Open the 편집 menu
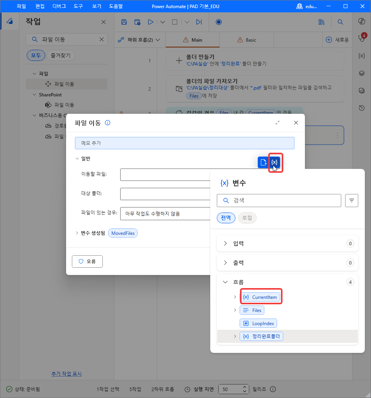Viewport: 371px width, 398px height. (x=40, y=6)
